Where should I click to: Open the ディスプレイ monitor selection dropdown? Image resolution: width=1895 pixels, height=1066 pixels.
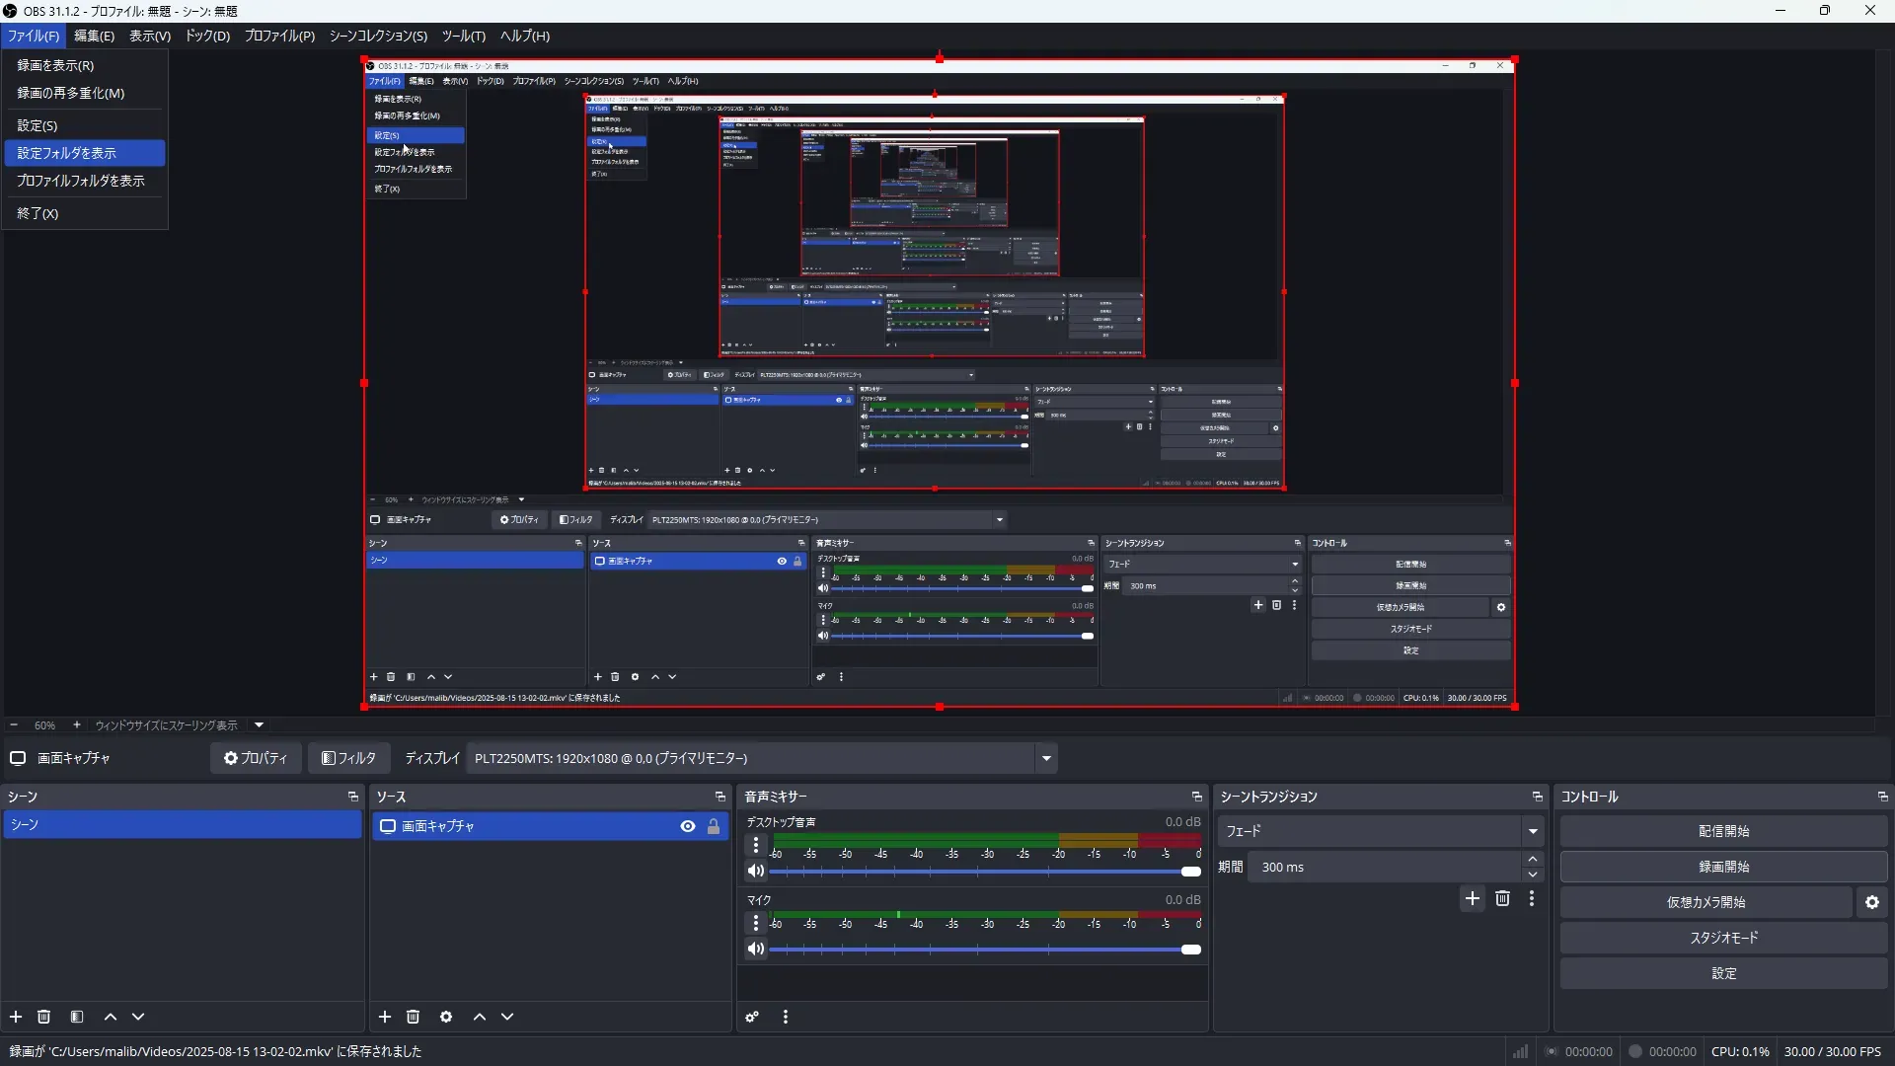1046,758
